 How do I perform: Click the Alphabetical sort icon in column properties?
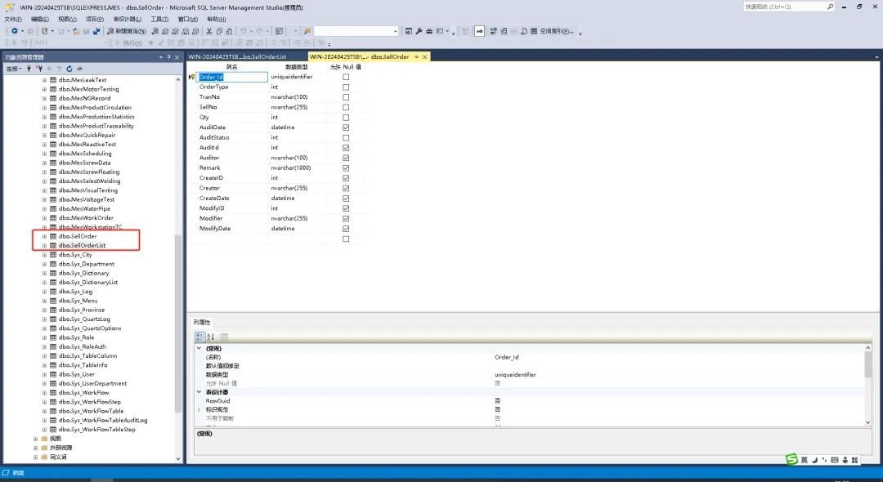(211, 337)
